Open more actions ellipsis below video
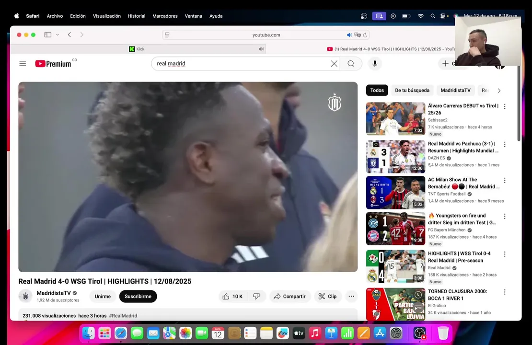 pos(351,296)
